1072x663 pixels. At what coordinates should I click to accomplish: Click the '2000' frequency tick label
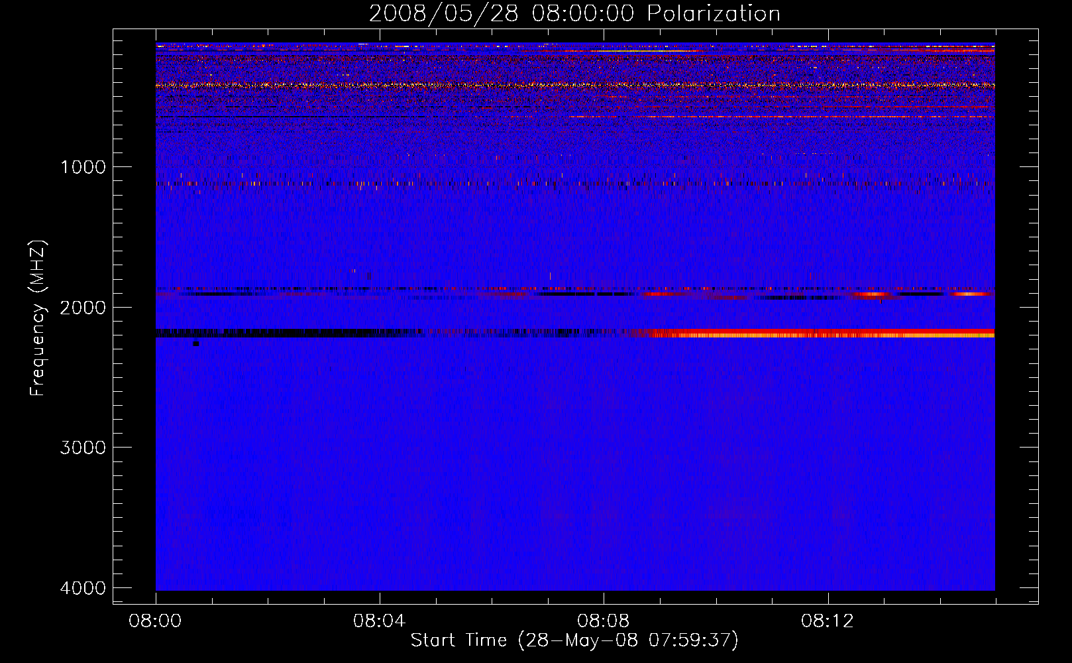[83, 308]
